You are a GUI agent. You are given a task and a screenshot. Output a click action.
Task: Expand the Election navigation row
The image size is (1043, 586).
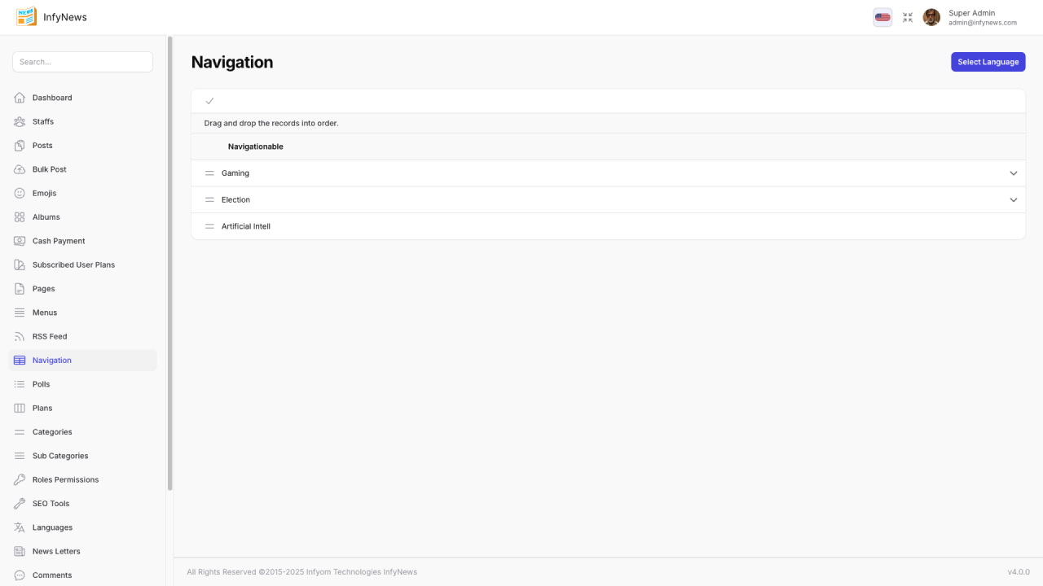(x=1014, y=200)
